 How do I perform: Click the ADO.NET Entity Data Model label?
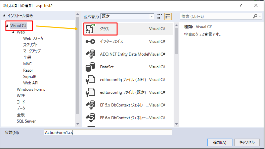click(125, 54)
